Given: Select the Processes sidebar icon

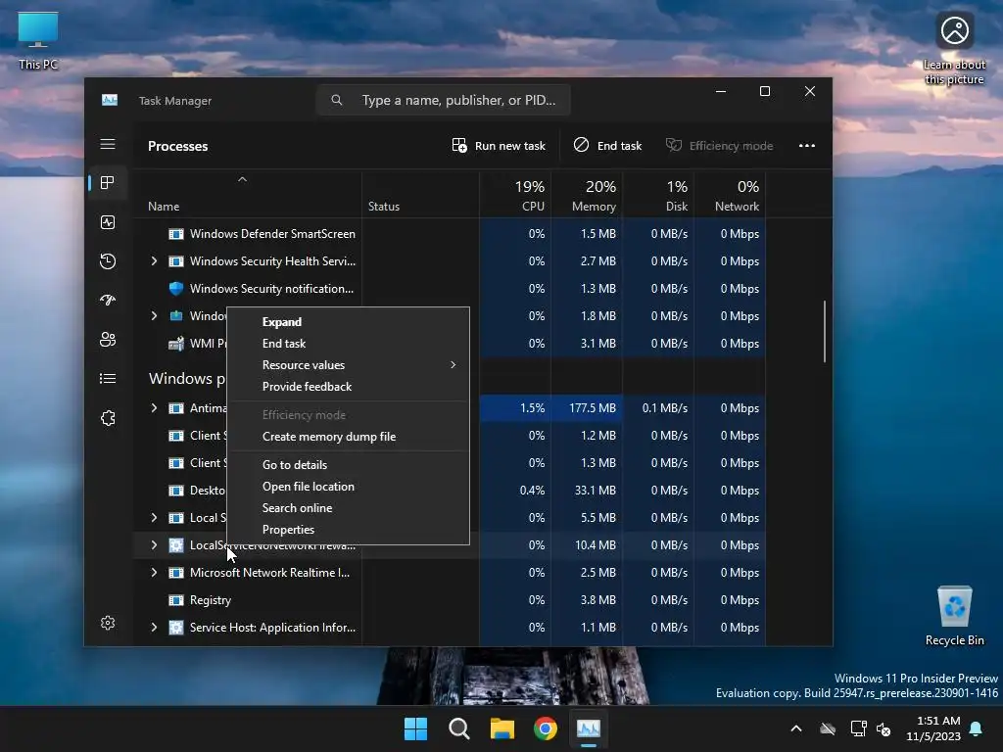Looking at the screenshot, I should (x=108, y=183).
